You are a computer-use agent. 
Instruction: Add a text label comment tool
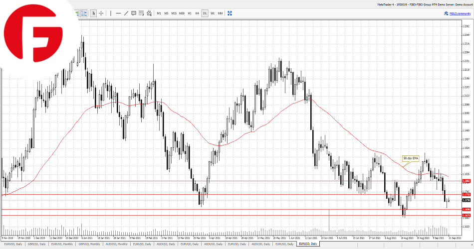pyautogui.click(x=134, y=13)
